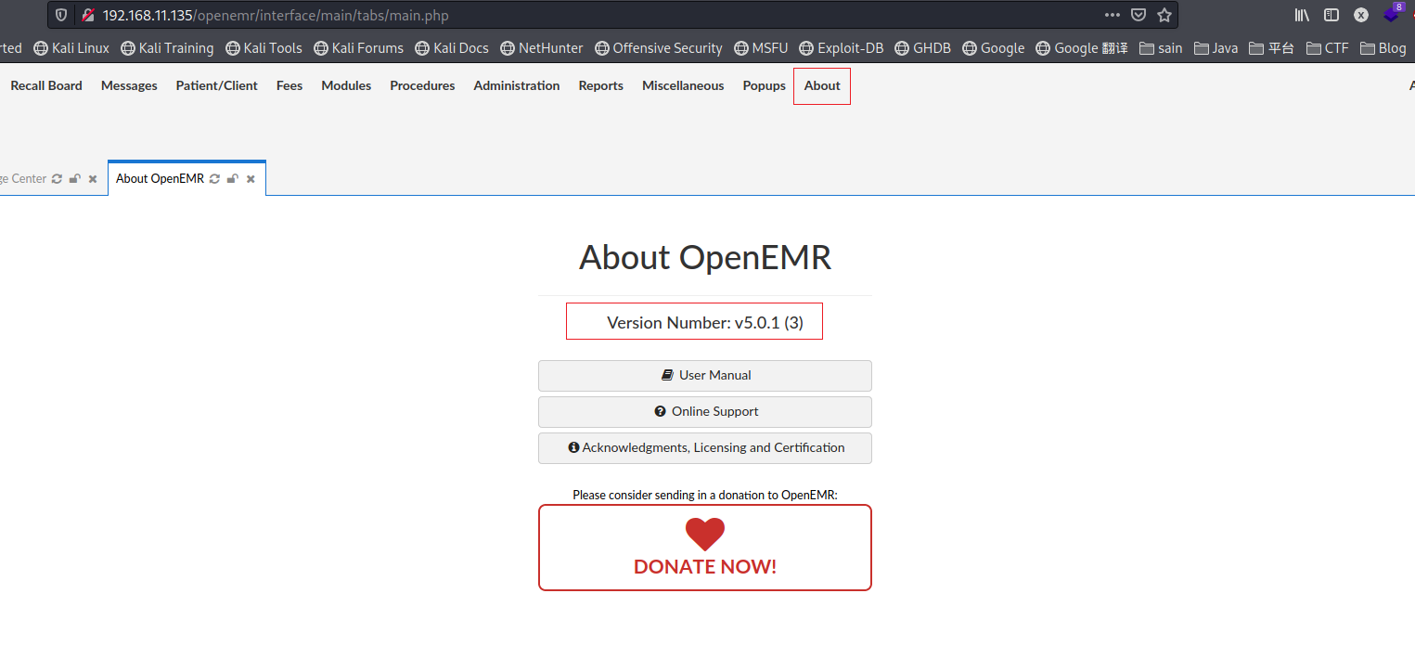Toggle the lock on About OpenEMR tab
Viewport: 1415px width, 671px height.
coord(233,179)
